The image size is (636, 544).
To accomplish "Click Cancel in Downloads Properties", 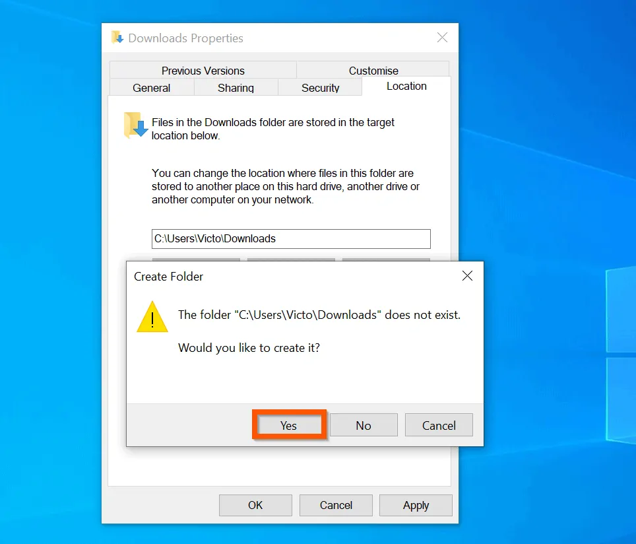I will 336,505.
